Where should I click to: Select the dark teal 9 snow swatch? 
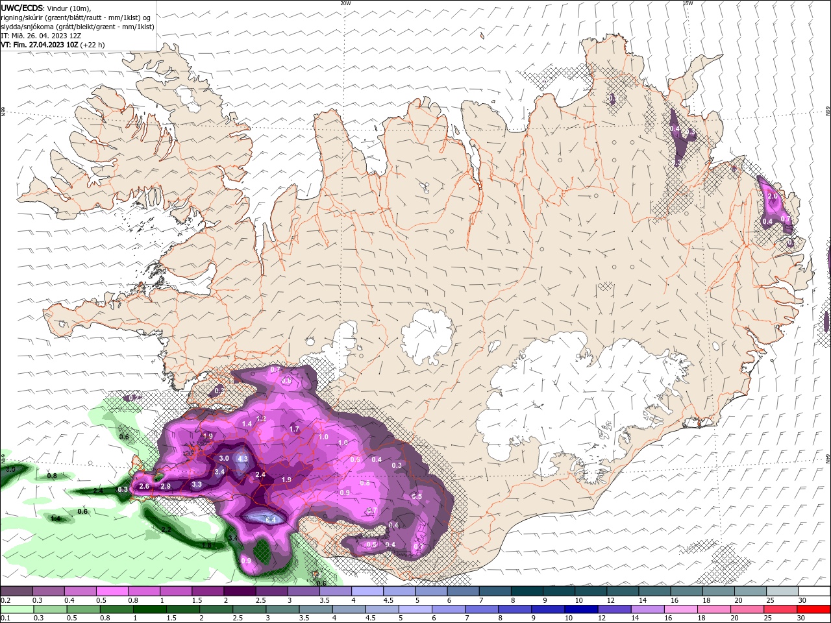[x=559, y=591]
